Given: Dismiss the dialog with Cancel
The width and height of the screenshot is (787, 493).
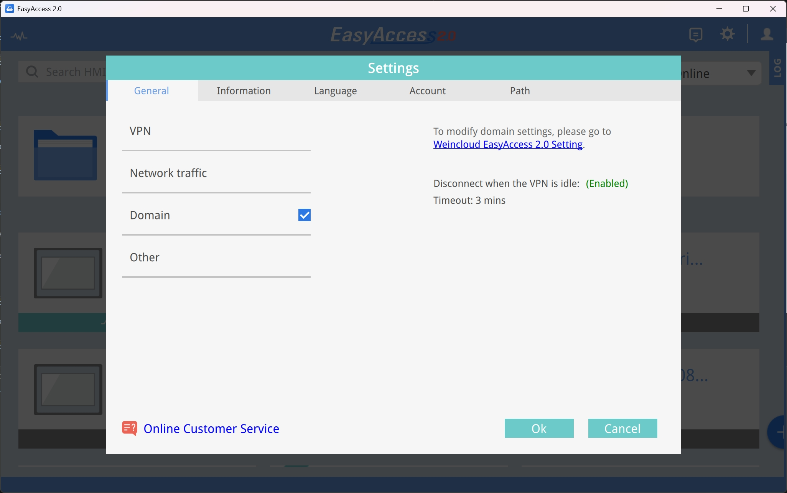Looking at the screenshot, I should pyautogui.click(x=623, y=428).
